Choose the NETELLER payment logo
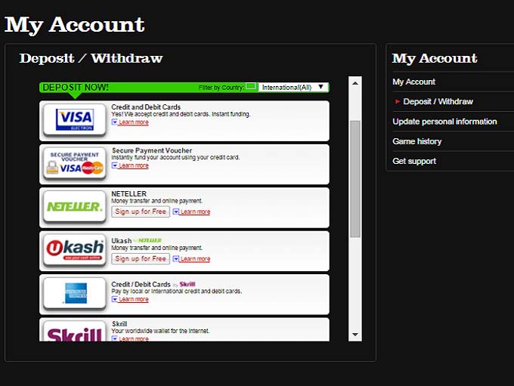514x386 pixels. click(74, 206)
